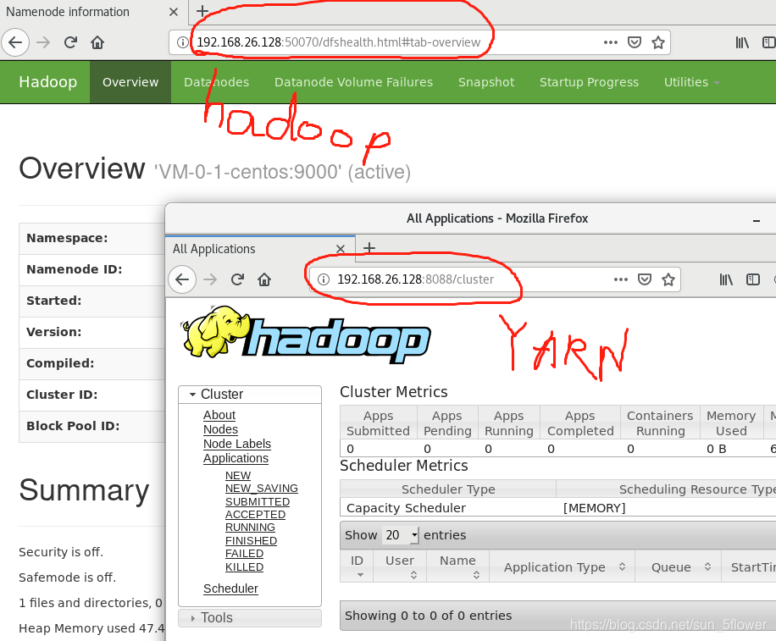
Task: Open the Snapshot tab
Action: pyautogui.click(x=486, y=82)
